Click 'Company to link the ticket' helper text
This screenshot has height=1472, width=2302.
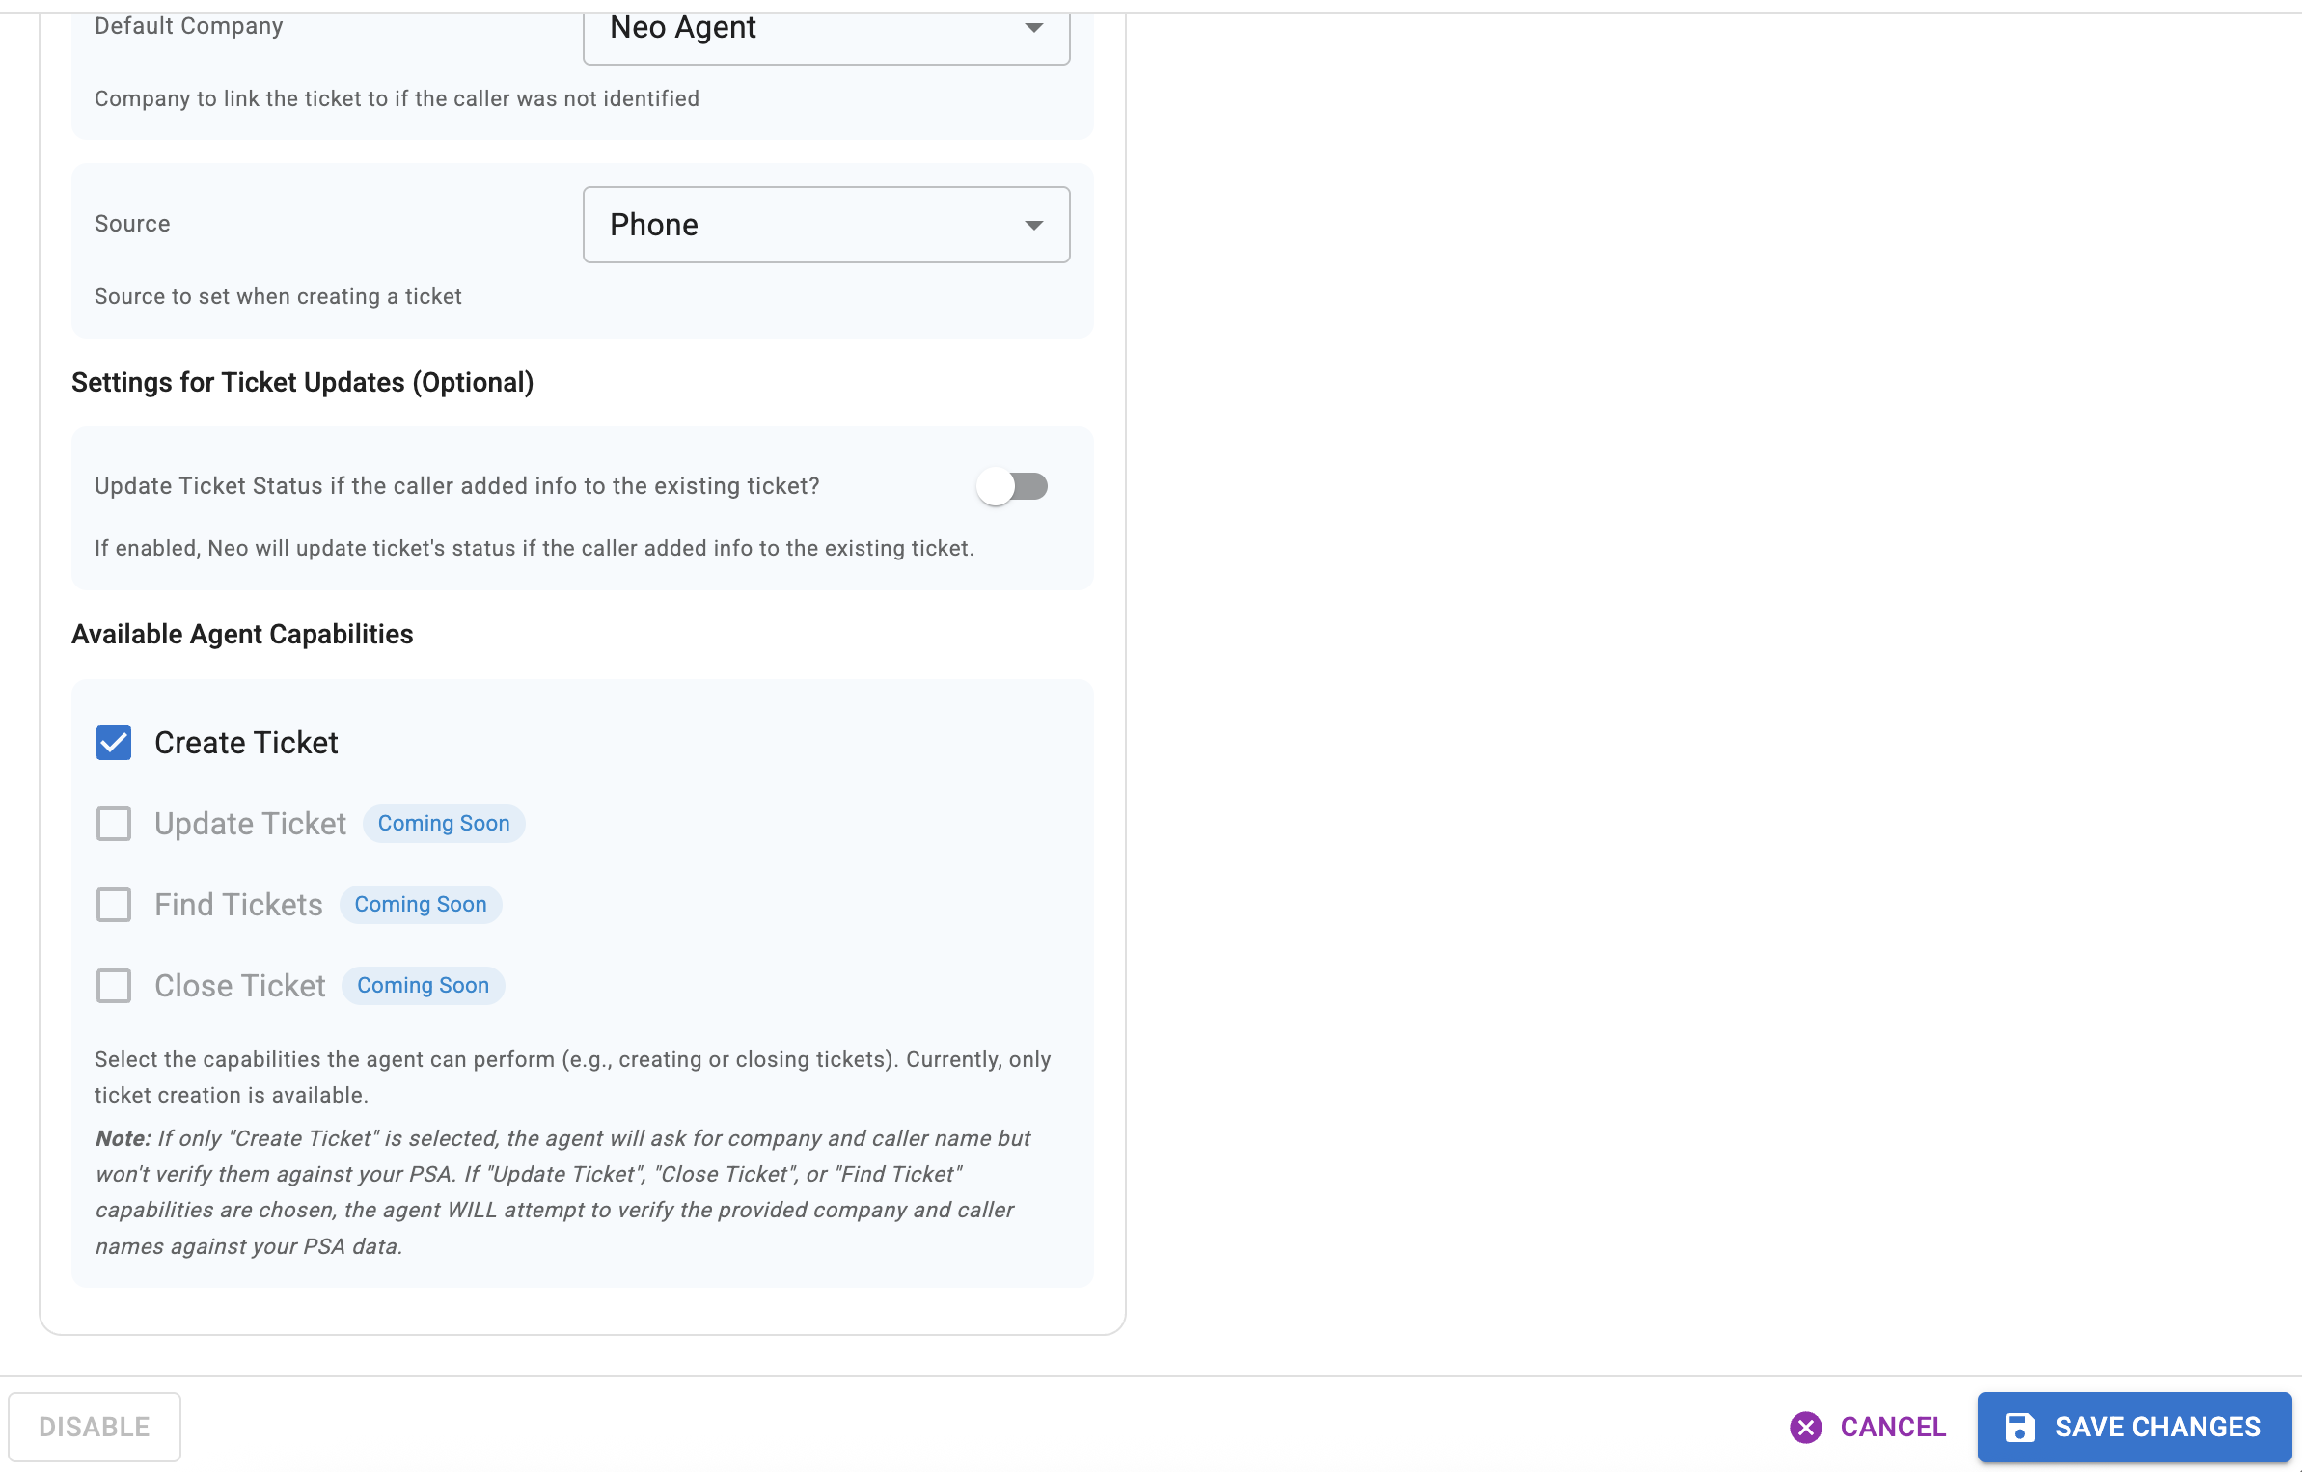point(397,98)
